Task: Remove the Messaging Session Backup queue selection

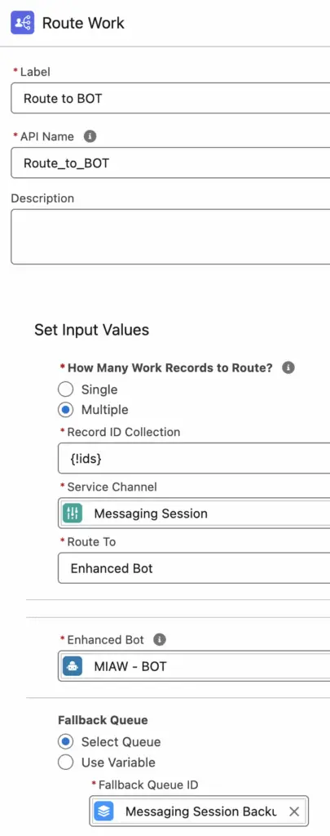Action: coord(294,812)
